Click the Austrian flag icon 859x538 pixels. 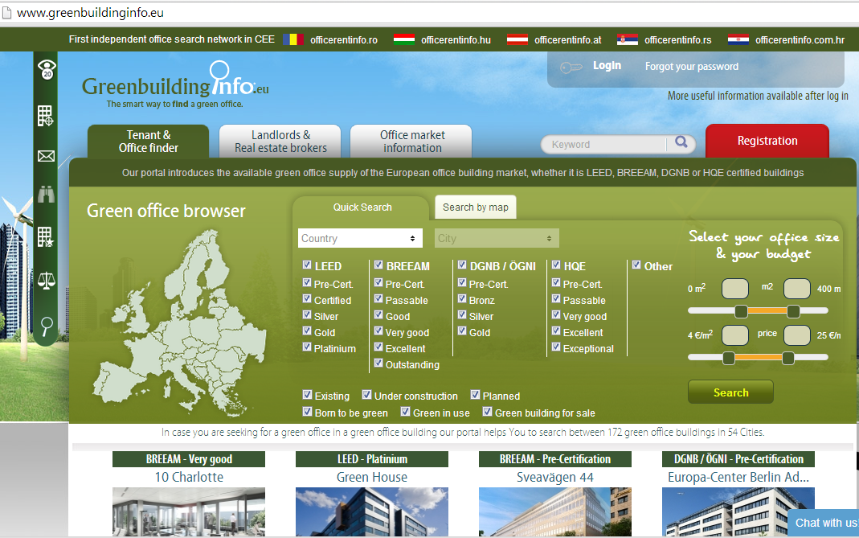click(x=517, y=39)
